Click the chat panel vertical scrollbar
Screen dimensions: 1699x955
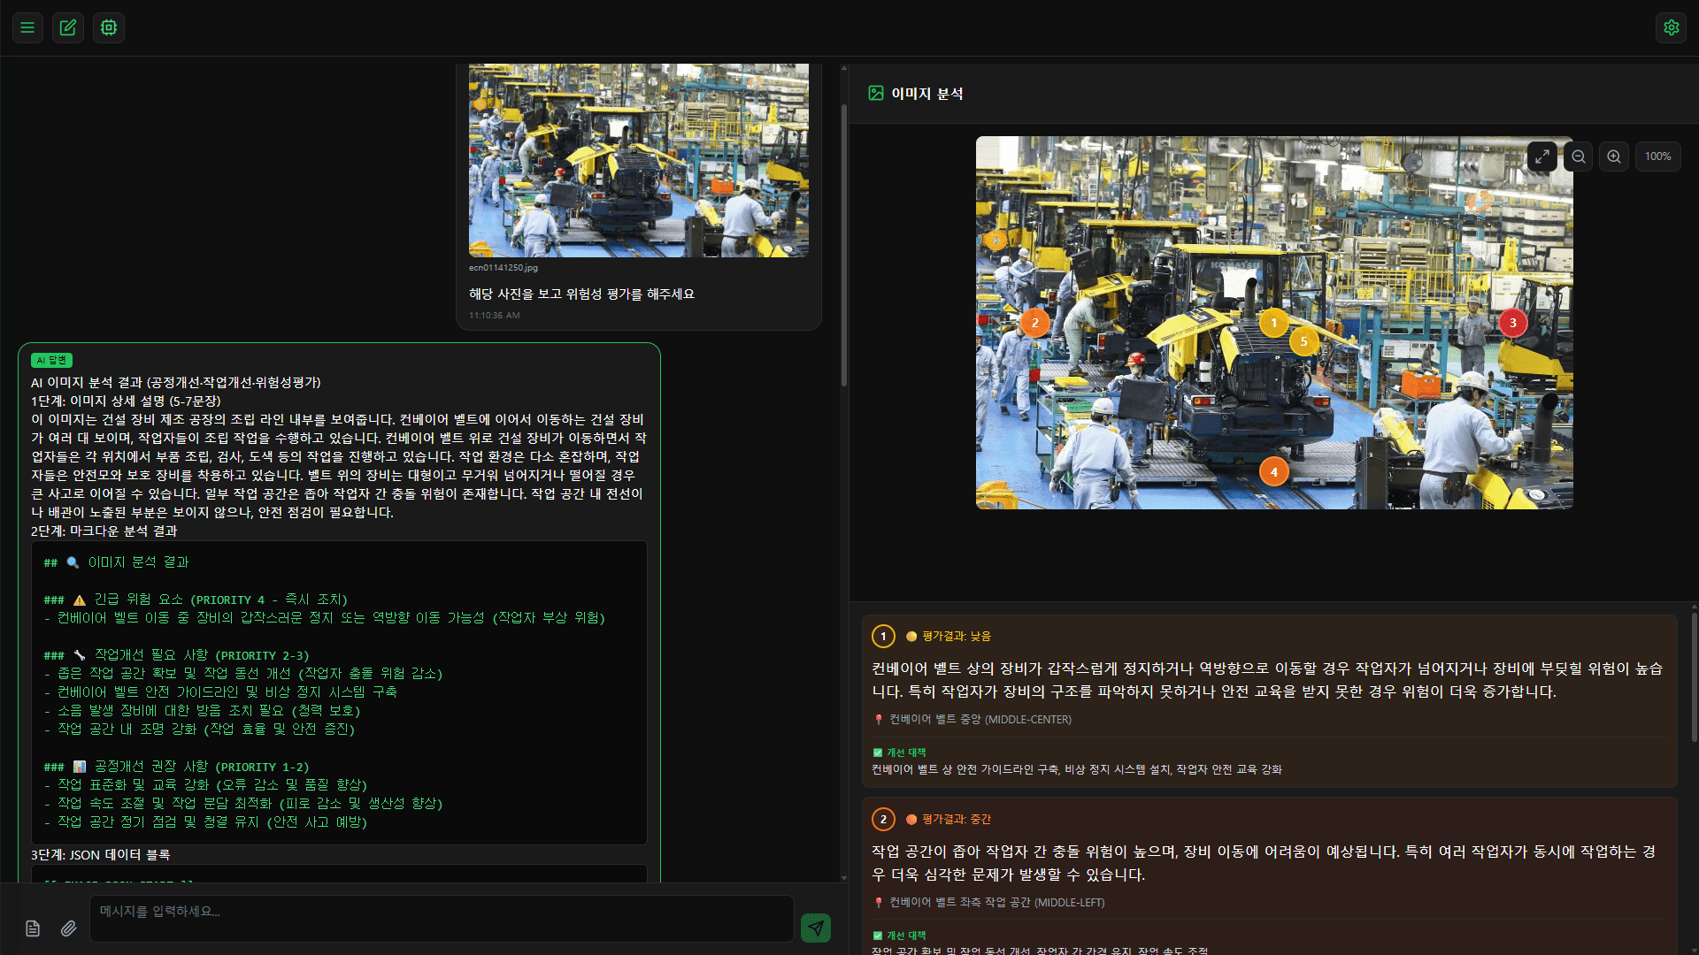point(844,245)
